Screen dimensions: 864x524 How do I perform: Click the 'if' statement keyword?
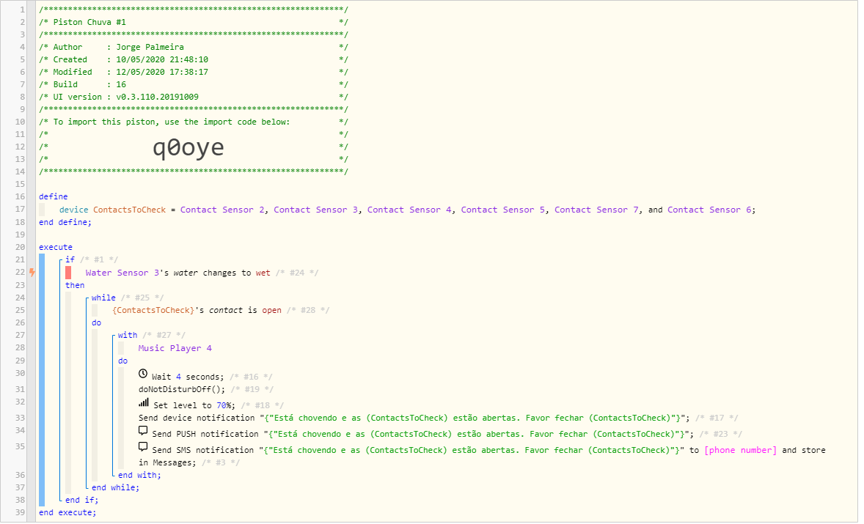click(70, 259)
